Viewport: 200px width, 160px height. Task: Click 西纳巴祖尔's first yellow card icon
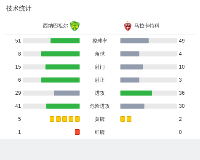pos(52,119)
